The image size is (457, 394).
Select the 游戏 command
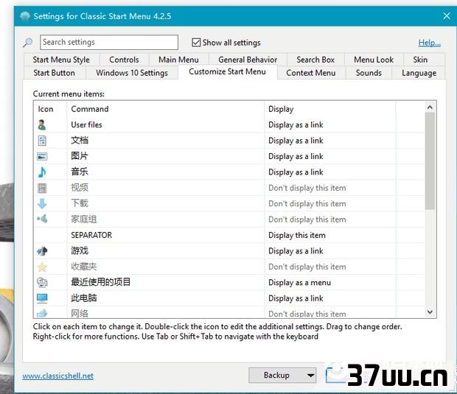point(80,250)
